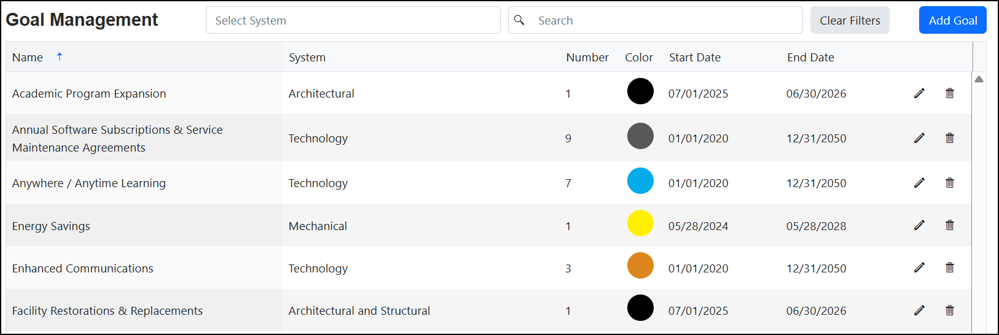This screenshot has height=335, width=999.
Task: Delete the Annual Software Subscriptions goal
Action: pyautogui.click(x=950, y=138)
